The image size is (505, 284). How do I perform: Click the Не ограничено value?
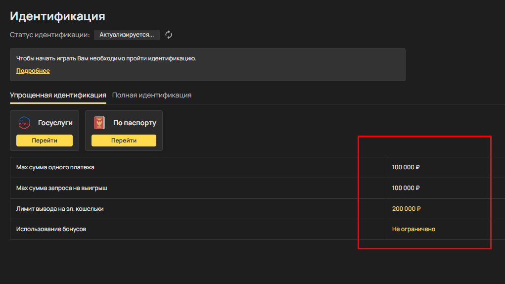pyautogui.click(x=413, y=229)
